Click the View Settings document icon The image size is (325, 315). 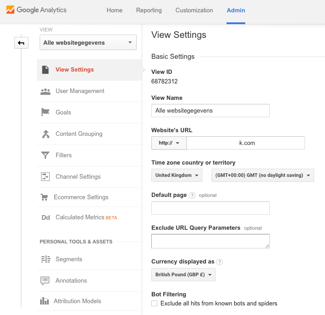pos(45,70)
